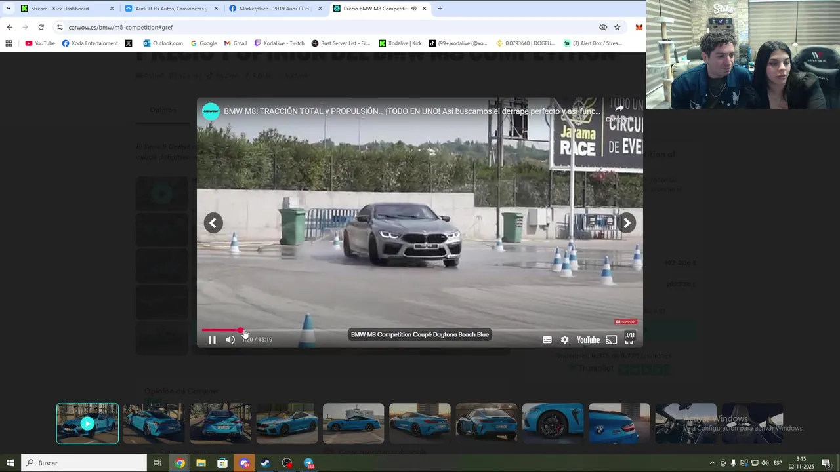The height and width of the screenshot is (472, 840).
Task: Reload the carwow page
Action: click(41, 27)
